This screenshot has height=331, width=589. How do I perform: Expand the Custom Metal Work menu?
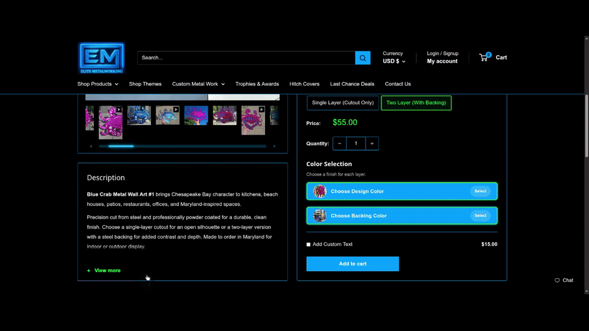click(x=198, y=84)
